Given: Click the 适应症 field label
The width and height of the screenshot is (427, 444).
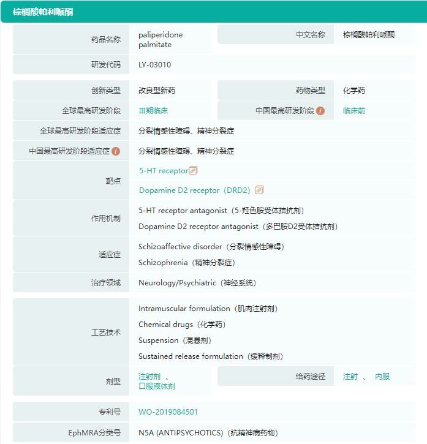Looking at the screenshot, I should 110,255.
